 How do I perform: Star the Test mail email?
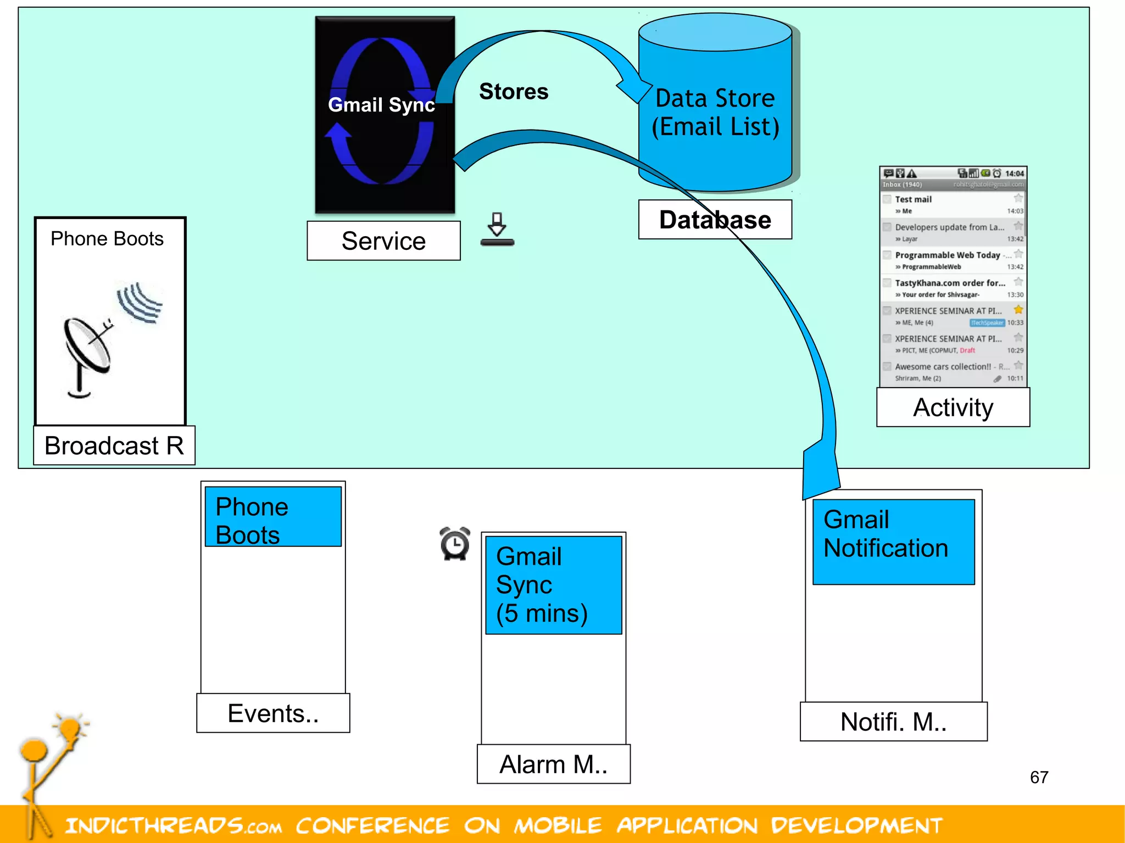pos(1018,198)
